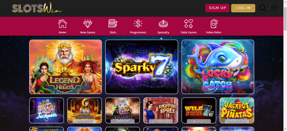Click the page vertical scrollbar

pyautogui.click(x=285, y=65)
